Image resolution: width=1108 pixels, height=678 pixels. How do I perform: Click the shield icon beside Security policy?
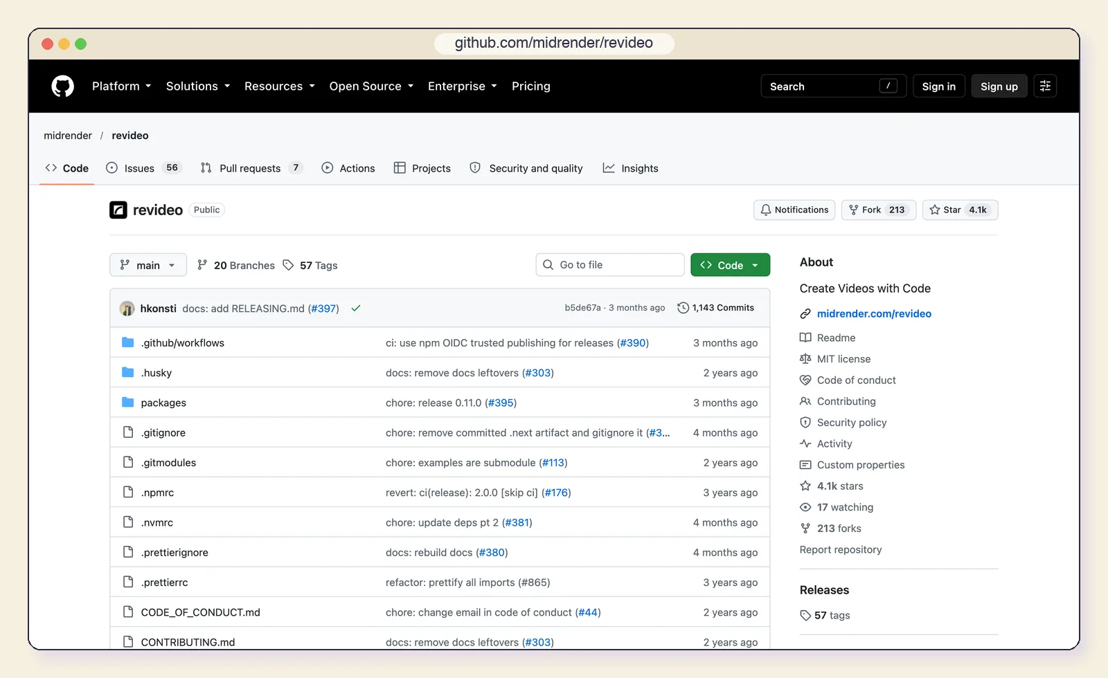coord(805,423)
